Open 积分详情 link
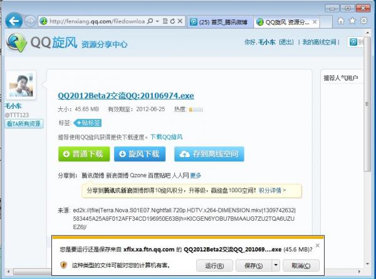This screenshot has width=376, height=279. pyautogui.click(x=272, y=190)
